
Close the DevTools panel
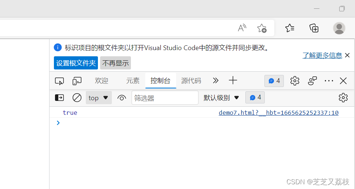pyautogui.click(x=343, y=81)
